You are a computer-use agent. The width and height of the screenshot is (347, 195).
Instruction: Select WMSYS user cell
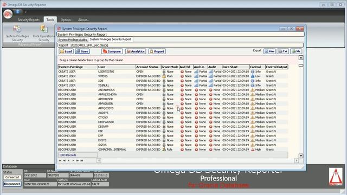117,76
